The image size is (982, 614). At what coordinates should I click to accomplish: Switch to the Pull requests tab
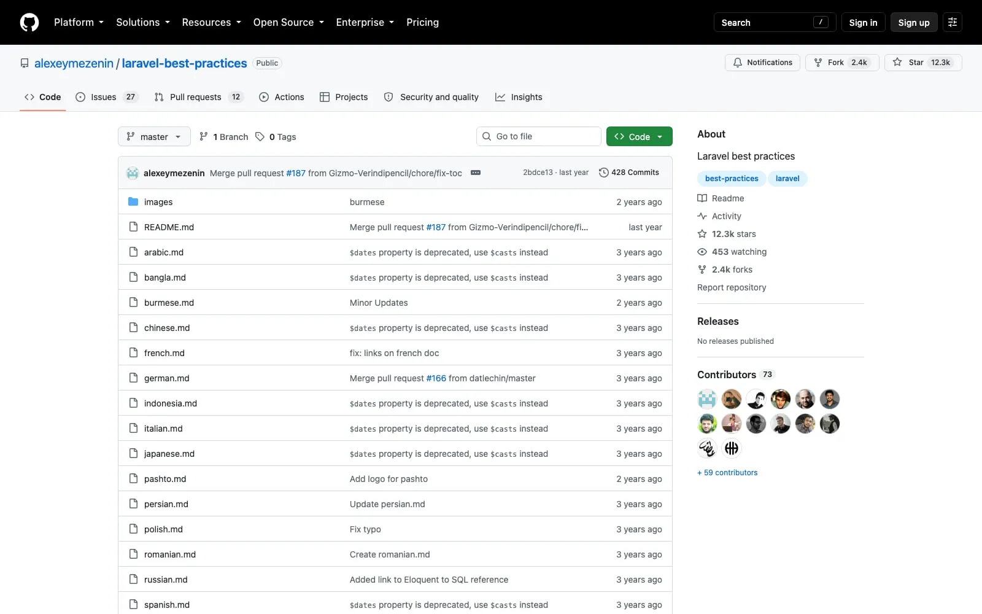199,97
